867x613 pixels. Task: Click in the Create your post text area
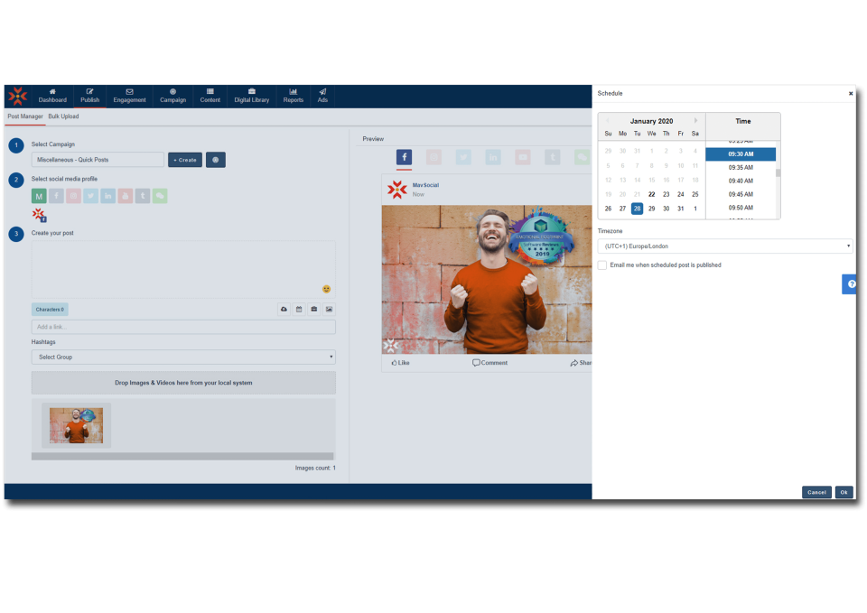[x=183, y=269]
